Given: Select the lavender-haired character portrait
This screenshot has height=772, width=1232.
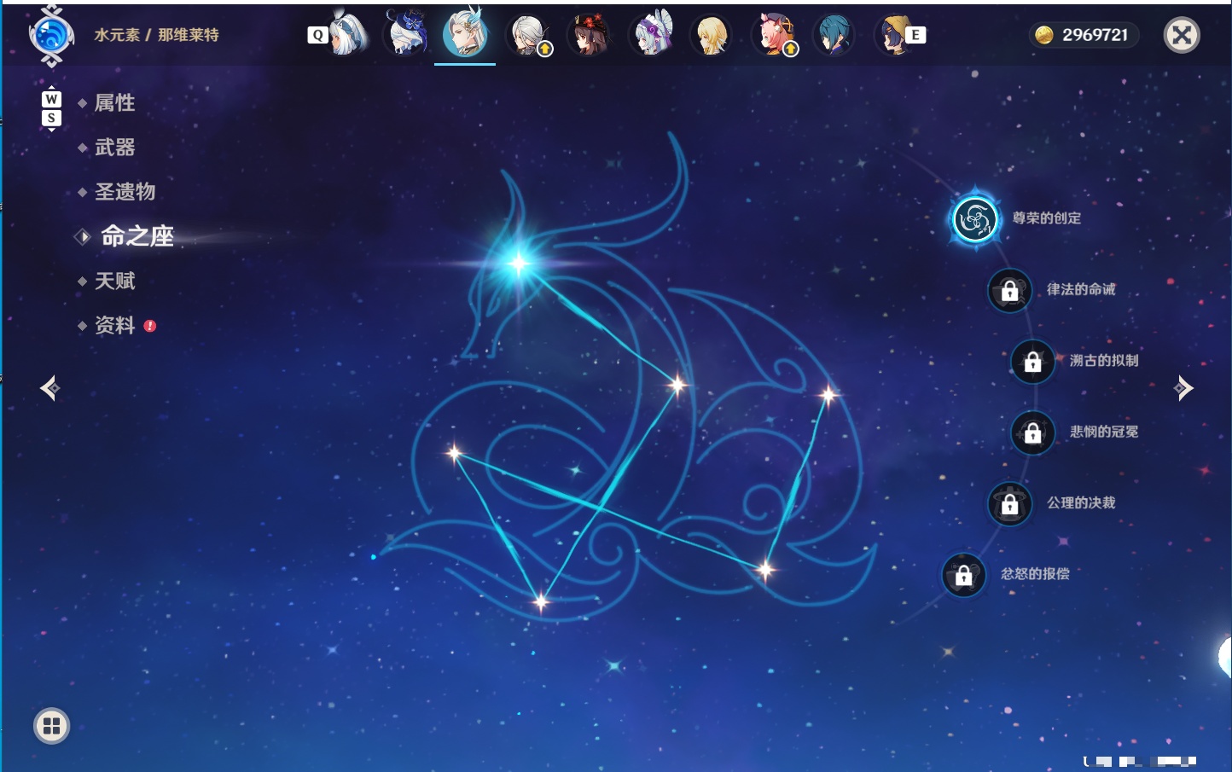Looking at the screenshot, I should point(652,35).
